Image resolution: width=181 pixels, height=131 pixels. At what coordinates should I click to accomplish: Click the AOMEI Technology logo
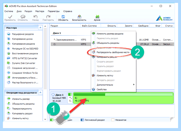[x=164, y=18]
